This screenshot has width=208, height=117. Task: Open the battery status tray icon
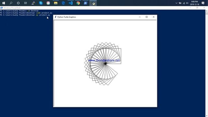click(x=180, y=3)
